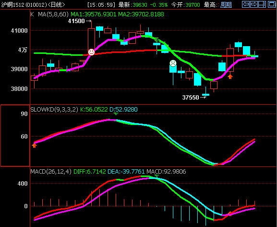Screen dimensions: 277x227
Task: Select the SLOWKD left axis panel box
Action: click(x=15, y=136)
